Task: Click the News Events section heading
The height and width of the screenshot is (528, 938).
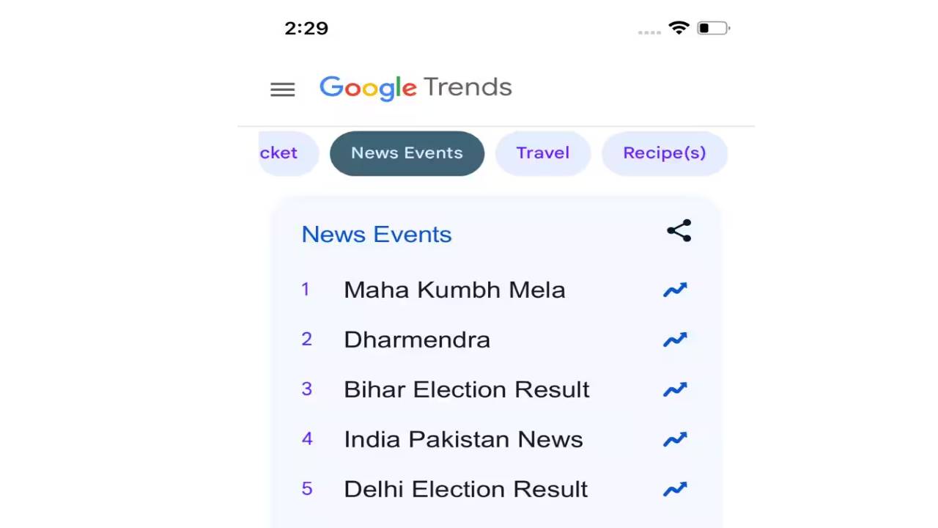Action: [x=377, y=235]
